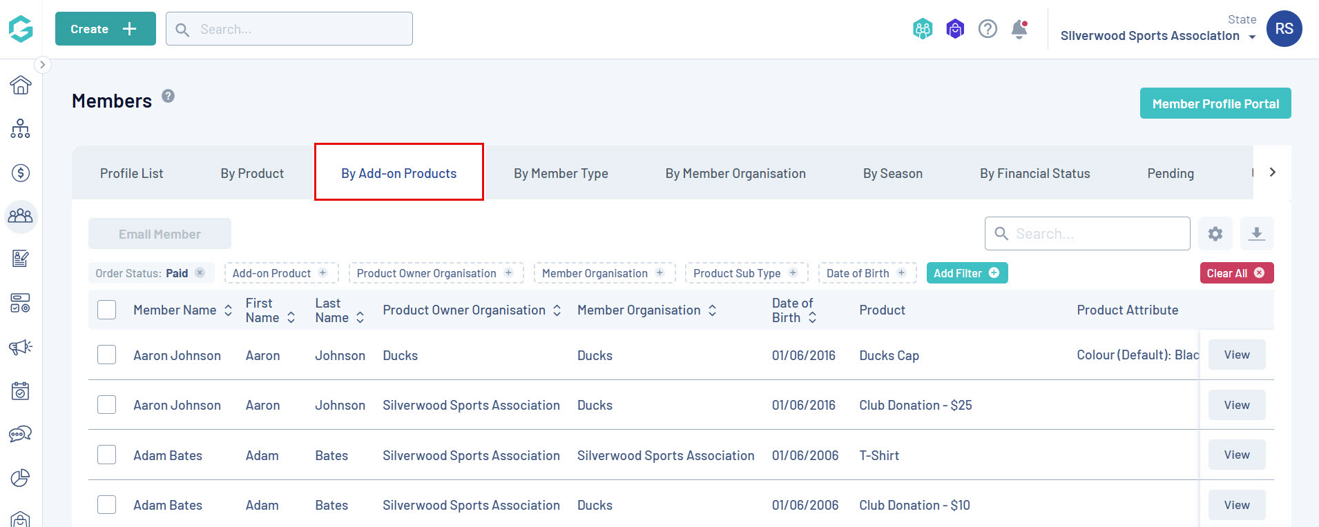Open the organisation hierarchy sidebar icon

(21, 129)
